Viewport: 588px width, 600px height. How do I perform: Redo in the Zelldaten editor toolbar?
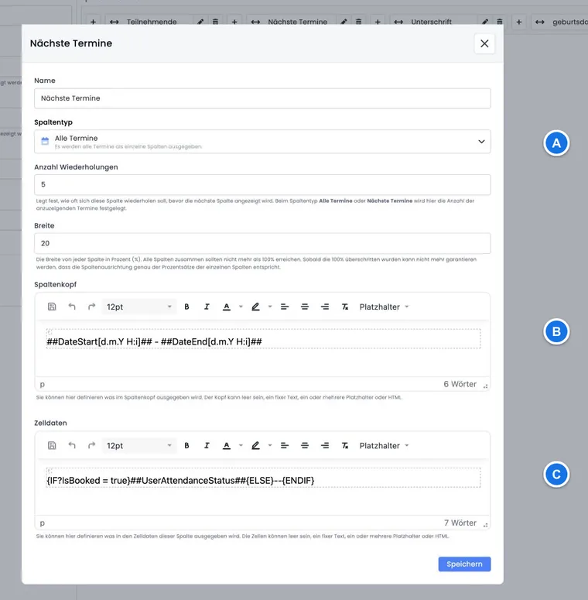92,445
